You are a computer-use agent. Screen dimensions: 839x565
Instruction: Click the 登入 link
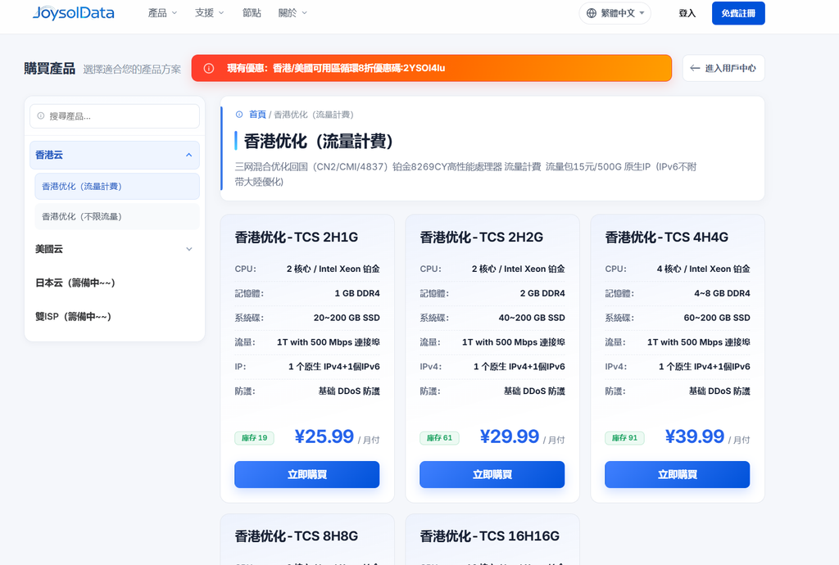(687, 13)
